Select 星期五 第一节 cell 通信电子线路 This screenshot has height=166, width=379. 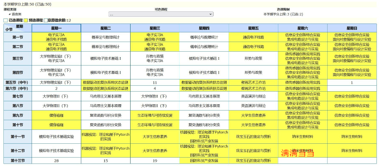pyautogui.click(x=254, y=37)
